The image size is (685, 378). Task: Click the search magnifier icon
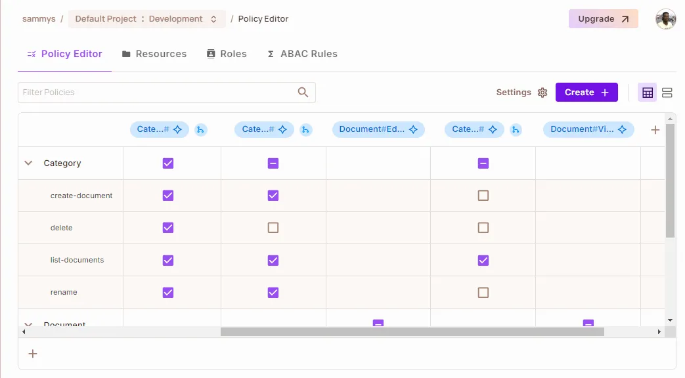coord(303,93)
